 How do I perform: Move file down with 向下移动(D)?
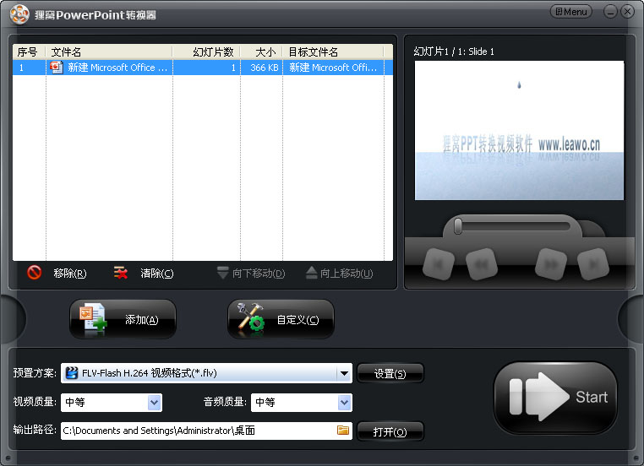pos(251,274)
